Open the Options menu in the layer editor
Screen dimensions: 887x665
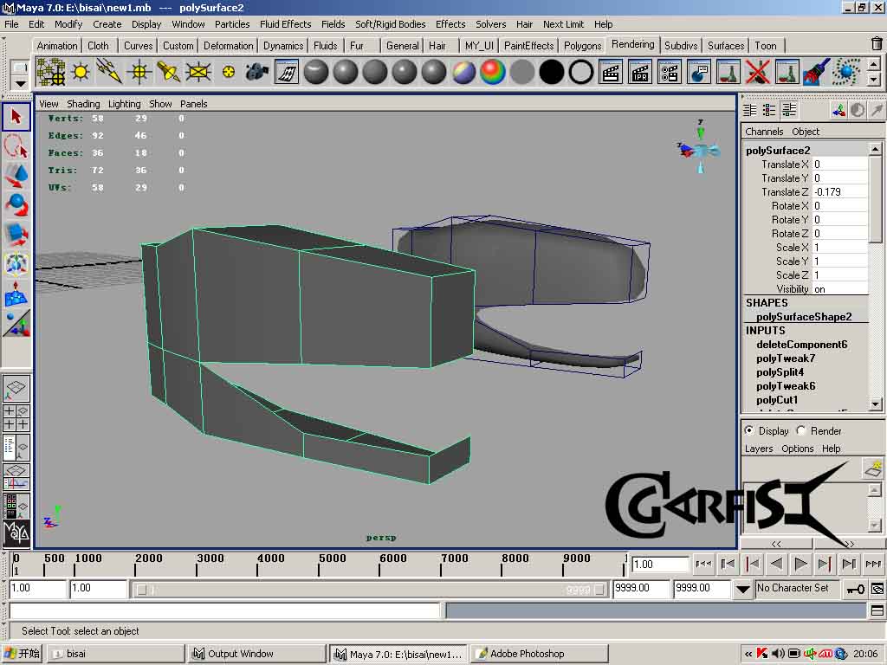click(x=798, y=449)
